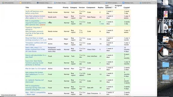
Task: Switch to the Schedule | Drupal tab
Action: tap(43, 3)
